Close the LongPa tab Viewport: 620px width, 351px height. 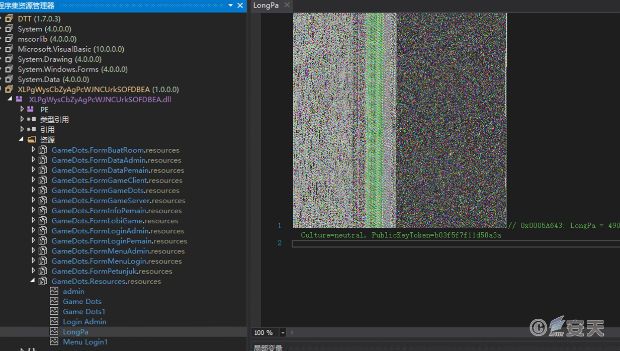coord(287,5)
